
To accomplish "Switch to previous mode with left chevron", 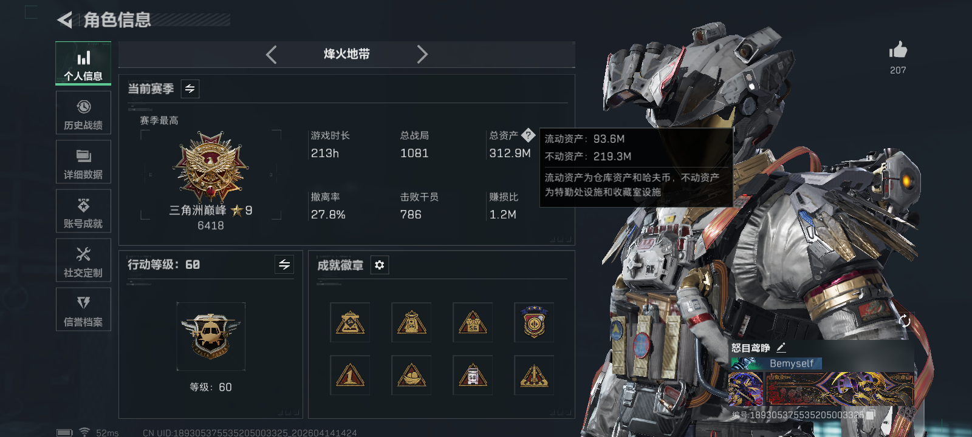I will (272, 55).
